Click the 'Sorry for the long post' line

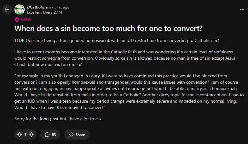[59, 119]
